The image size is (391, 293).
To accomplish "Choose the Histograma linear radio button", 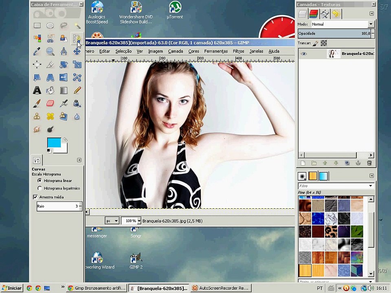I will pyautogui.click(x=40, y=181).
